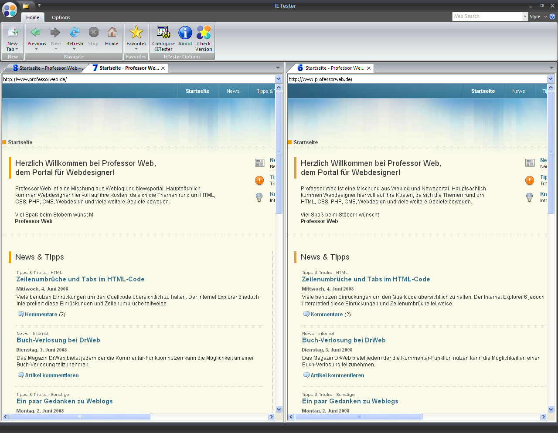558x433 pixels.
Task: Open 'Ein paar Gedanken zu Weblogs' in the IE6 pane
Action: click(350, 401)
